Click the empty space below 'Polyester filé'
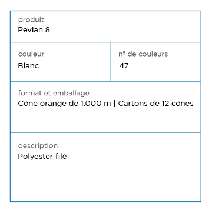Screen dimensions: 212x212 (105, 181)
